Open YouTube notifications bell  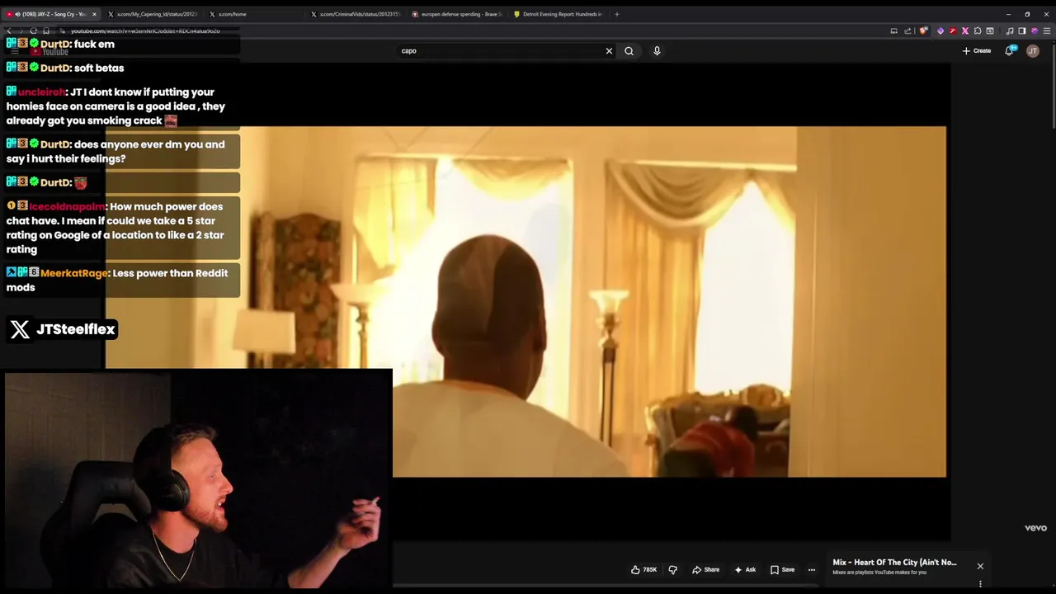pos(1010,50)
